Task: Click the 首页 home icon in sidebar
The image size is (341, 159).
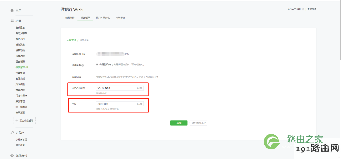Action: tap(12, 10)
